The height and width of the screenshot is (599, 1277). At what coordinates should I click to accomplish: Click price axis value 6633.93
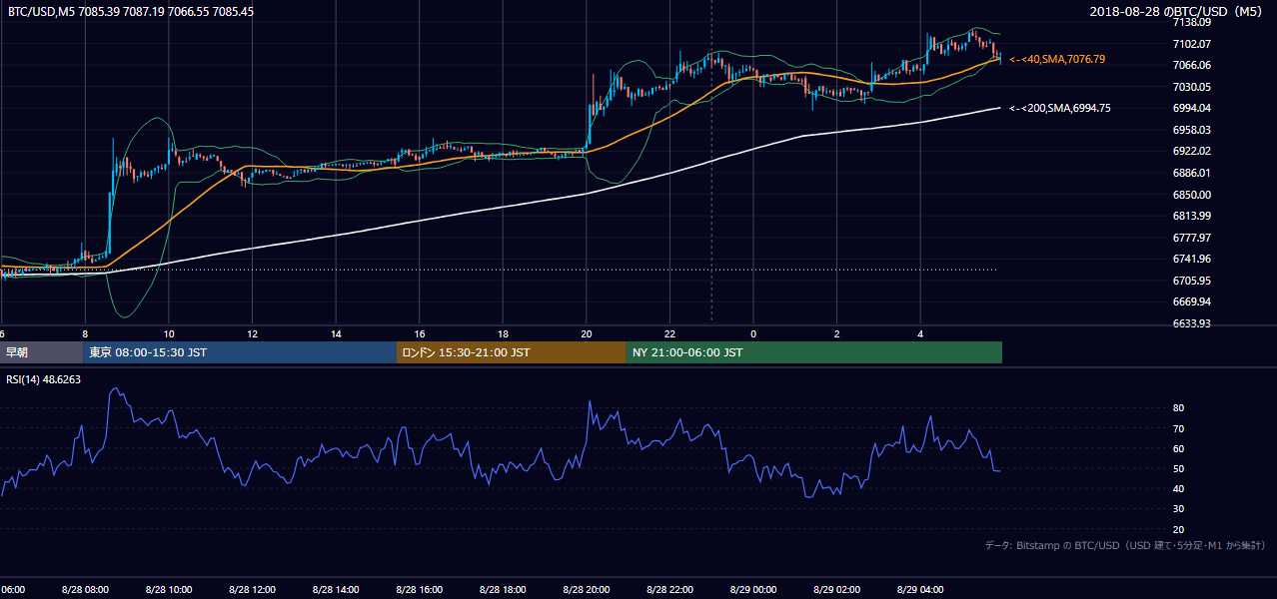tap(1192, 323)
